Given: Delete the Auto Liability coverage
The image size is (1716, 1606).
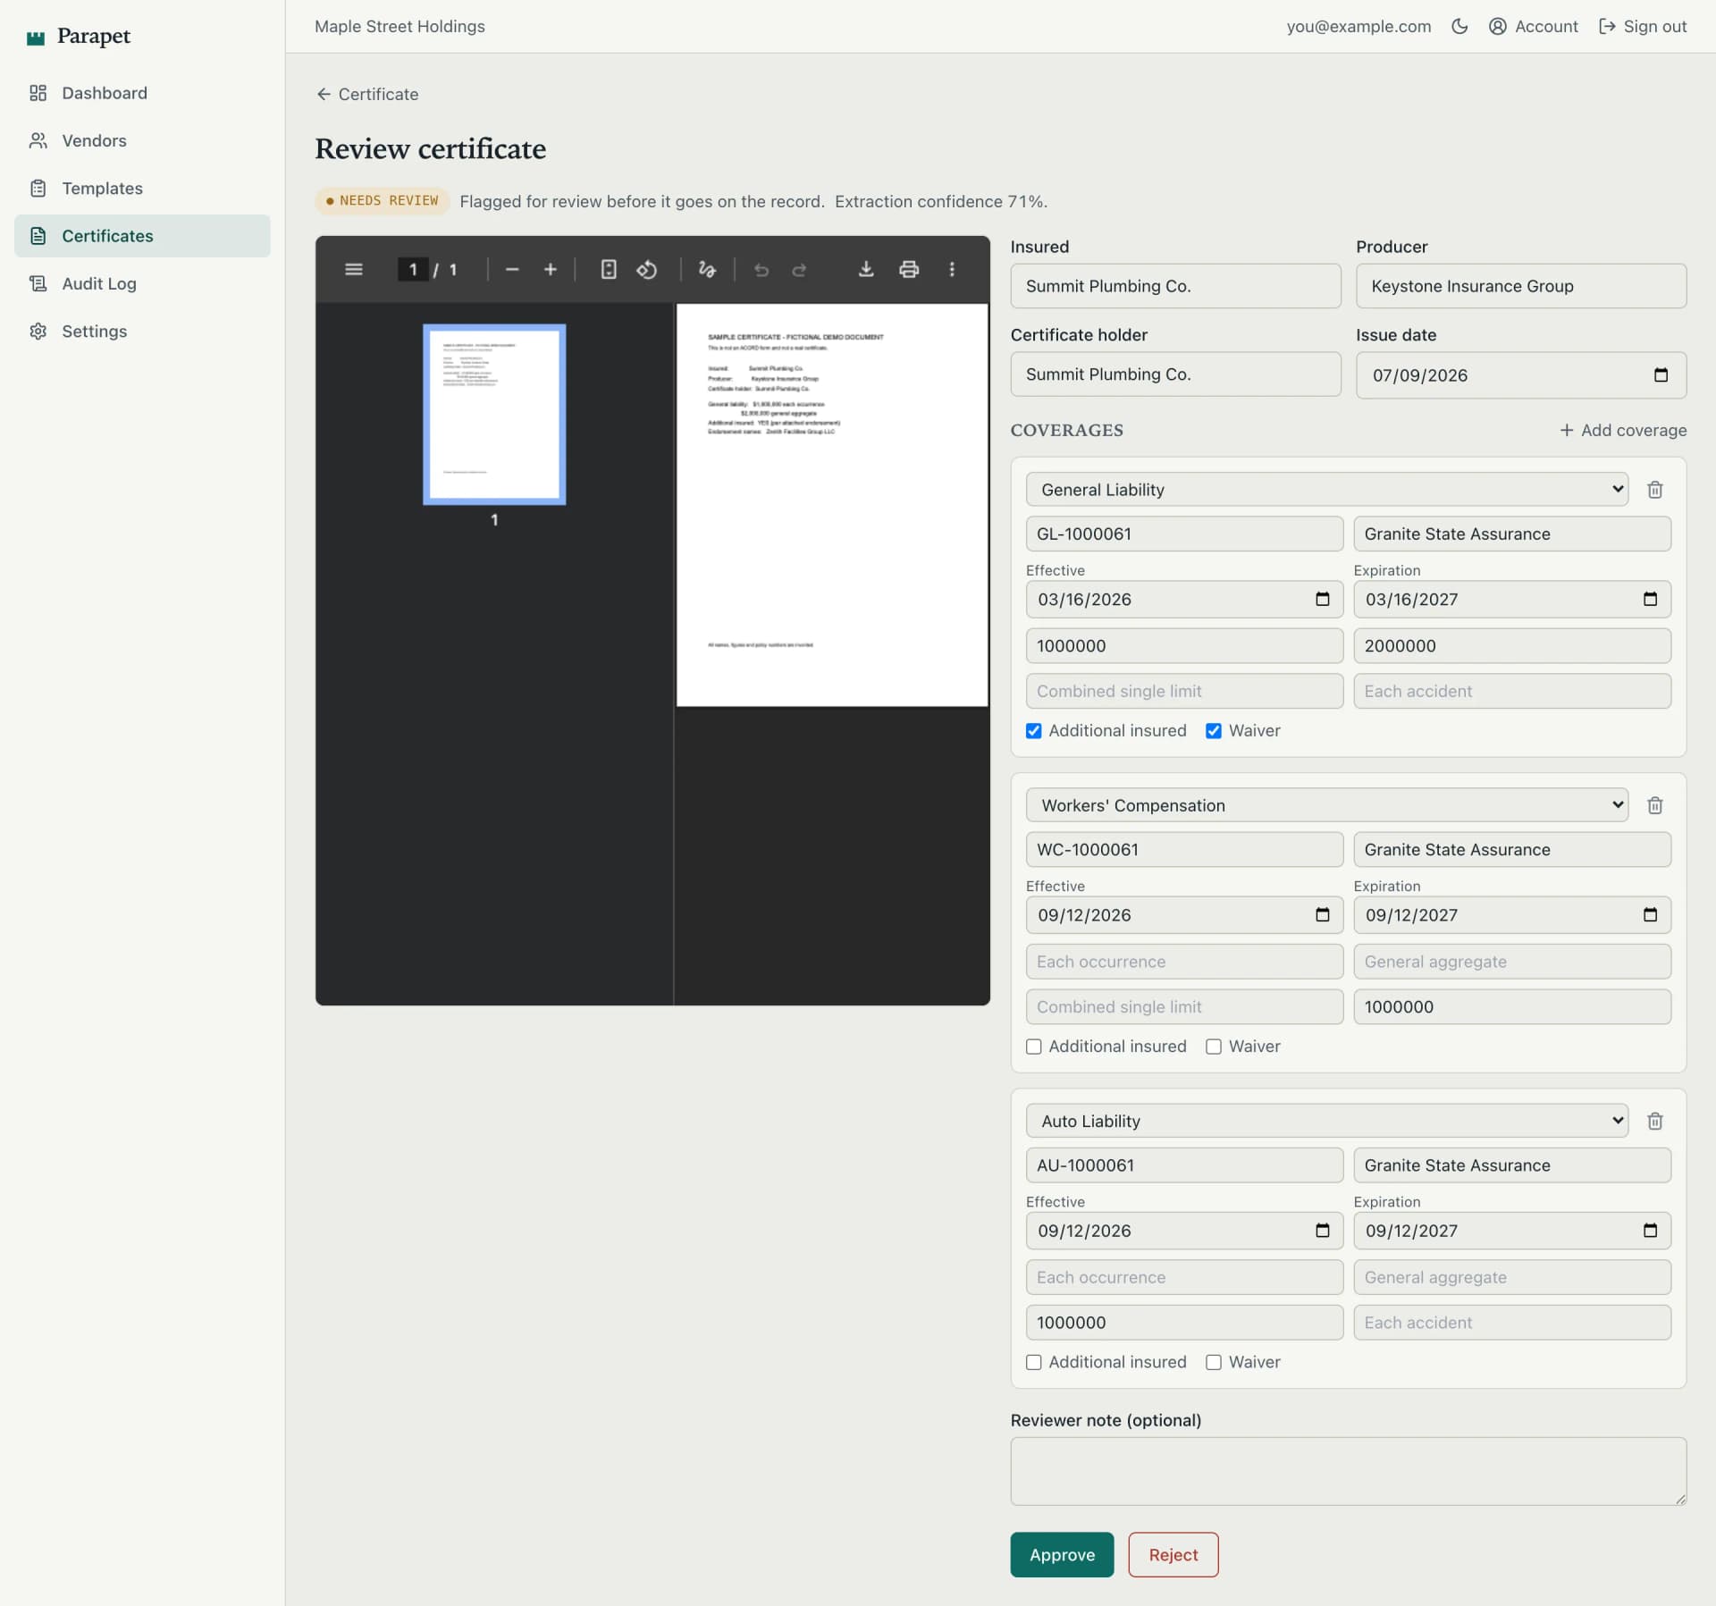Looking at the screenshot, I should (1655, 1121).
